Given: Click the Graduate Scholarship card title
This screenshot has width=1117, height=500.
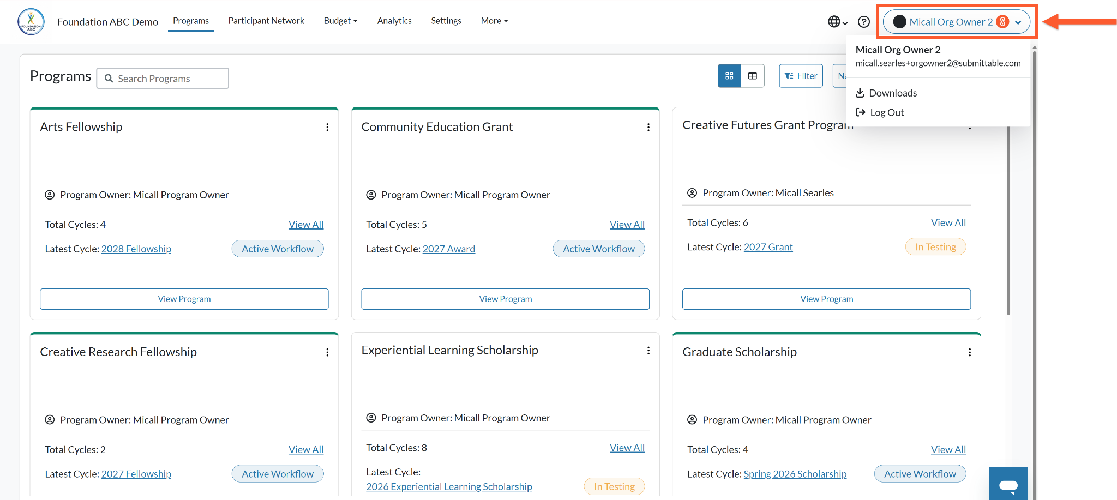Looking at the screenshot, I should point(740,352).
